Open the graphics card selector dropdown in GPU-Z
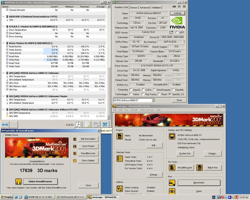The image size is (250, 200). coord(153,100)
